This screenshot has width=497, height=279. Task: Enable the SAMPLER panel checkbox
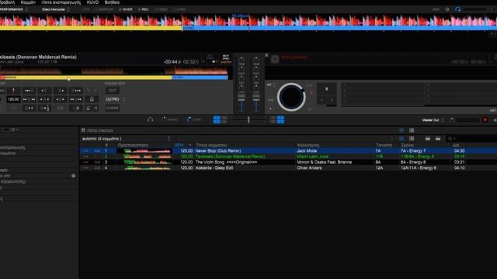103,9
